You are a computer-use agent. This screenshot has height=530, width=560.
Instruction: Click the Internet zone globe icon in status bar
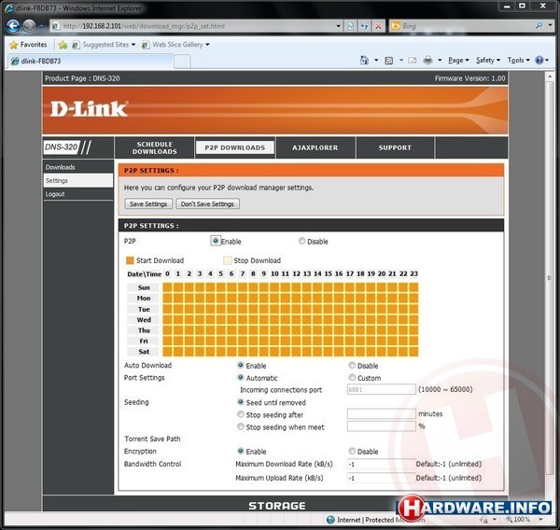tap(330, 520)
